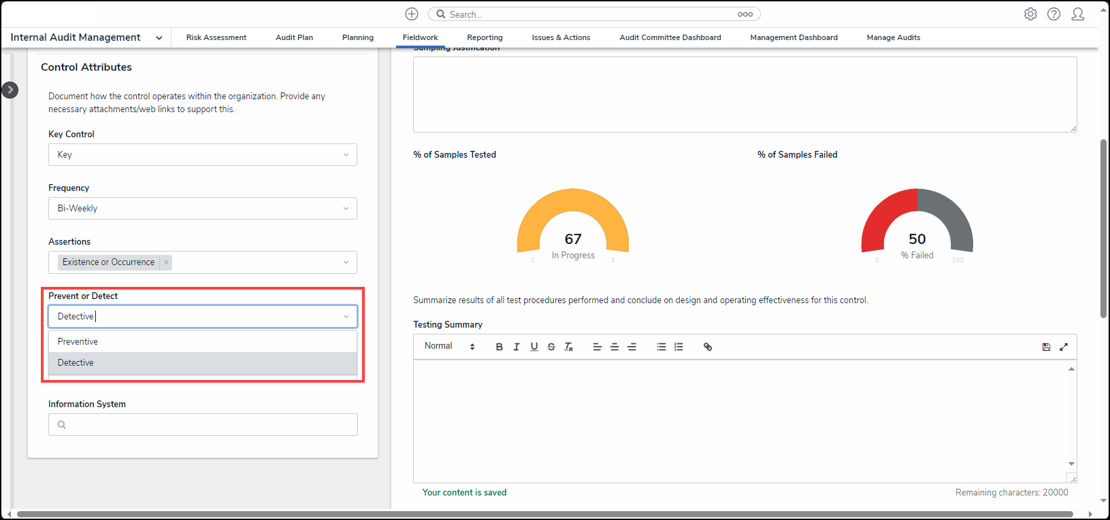Open the settings gear icon
This screenshot has width=1110, height=520.
1030,14
